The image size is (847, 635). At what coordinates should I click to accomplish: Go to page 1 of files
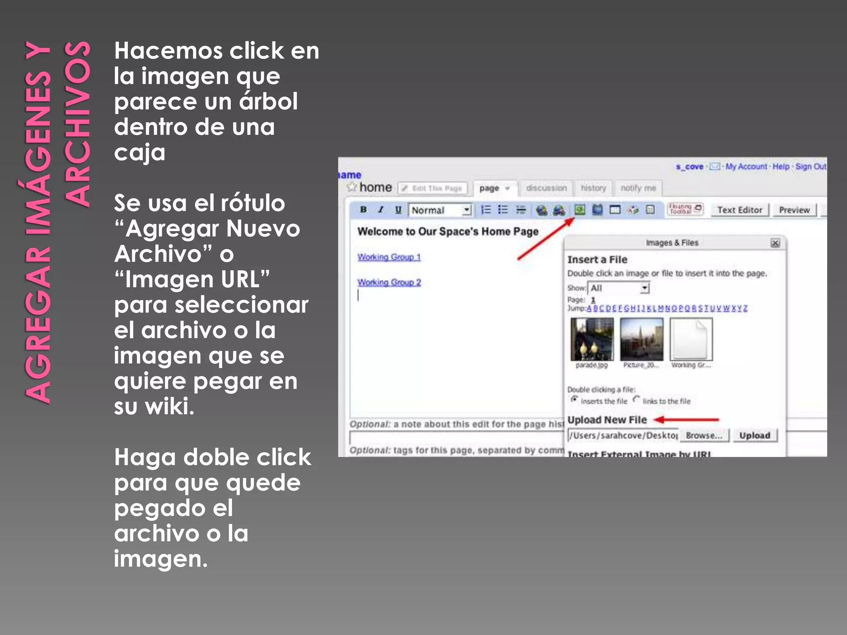tap(593, 300)
